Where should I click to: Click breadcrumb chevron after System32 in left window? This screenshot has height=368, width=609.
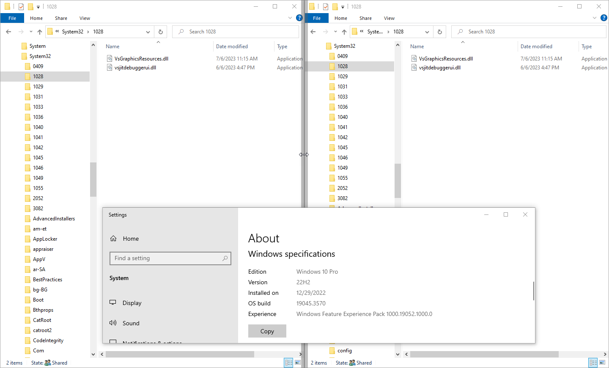88,32
